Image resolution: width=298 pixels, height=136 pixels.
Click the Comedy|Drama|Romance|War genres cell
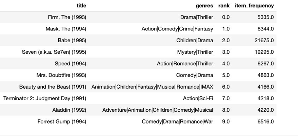coord(178,121)
